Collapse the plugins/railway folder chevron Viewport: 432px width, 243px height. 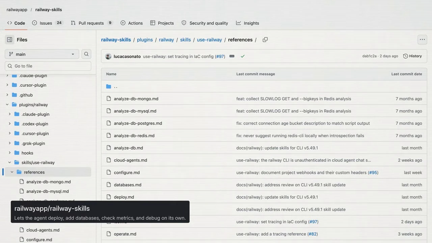[x=7, y=105]
